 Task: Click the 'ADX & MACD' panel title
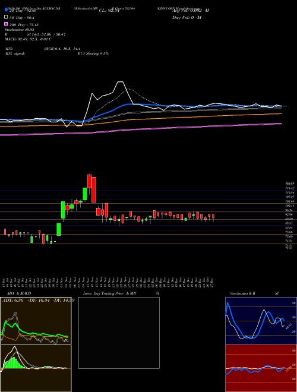pos(19,293)
